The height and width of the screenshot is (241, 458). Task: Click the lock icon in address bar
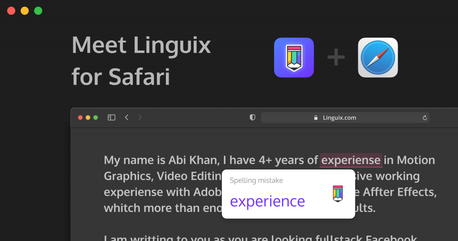click(x=317, y=118)
